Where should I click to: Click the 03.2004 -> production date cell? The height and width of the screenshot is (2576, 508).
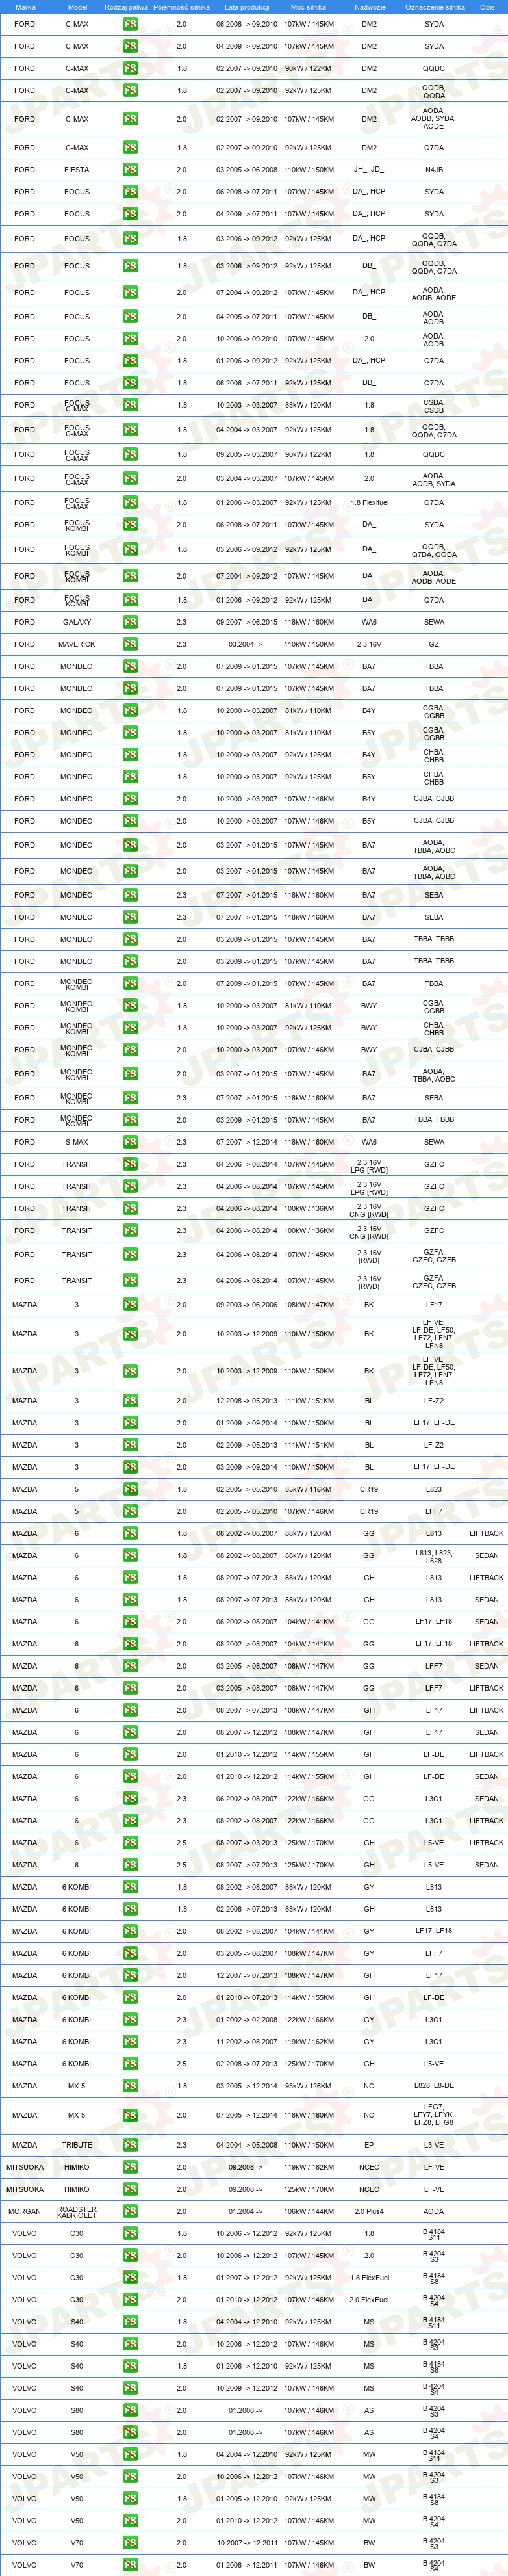click(246, 644)
